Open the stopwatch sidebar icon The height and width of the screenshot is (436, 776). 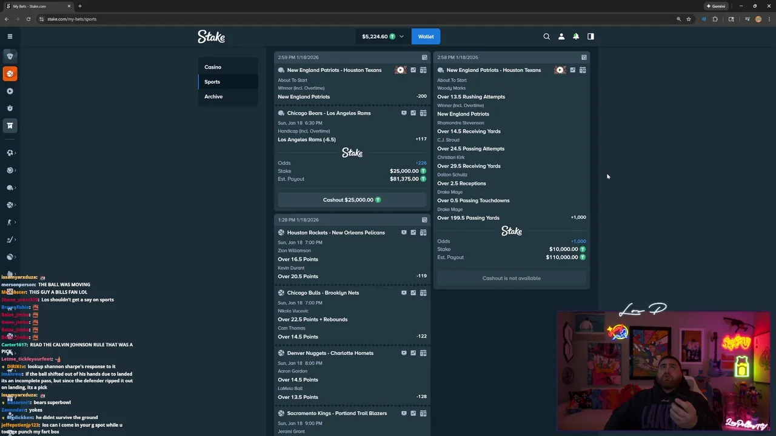pos(10,108)
